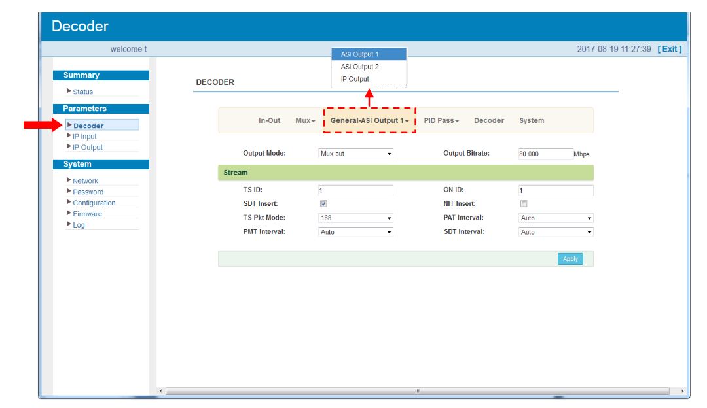Open the Firmware page
707x408 pixels.
pos(87,214)
